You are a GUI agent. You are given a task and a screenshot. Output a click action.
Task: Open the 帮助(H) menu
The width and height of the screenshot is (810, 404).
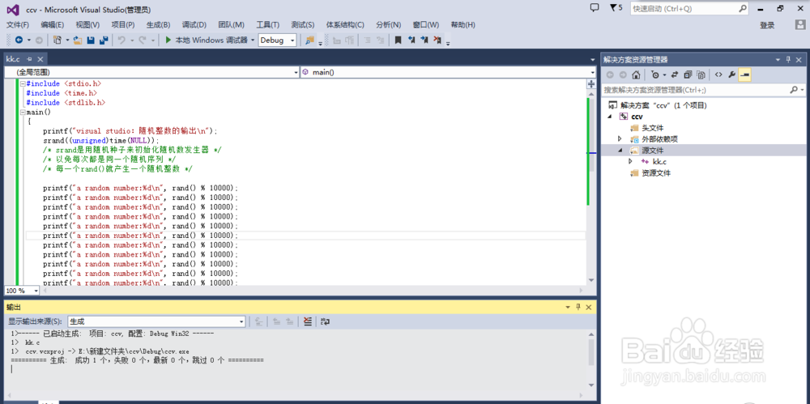click(x=463, y=25)
